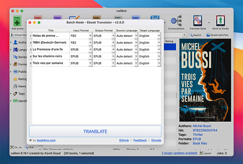Viewport: 243px width, 164px height.
Task: Open search history dropdown in calibre
Action: pyautogui.click(x=184, y=35)
